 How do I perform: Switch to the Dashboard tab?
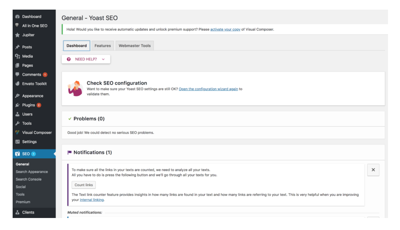click(76, 46)
